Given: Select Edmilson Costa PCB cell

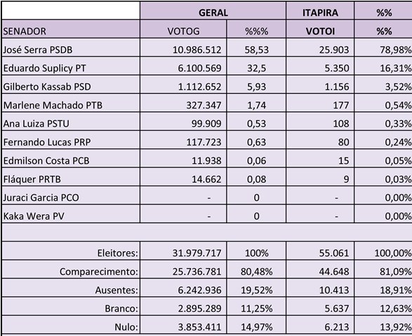Looking at the screenshot, I should pos(71,159).
